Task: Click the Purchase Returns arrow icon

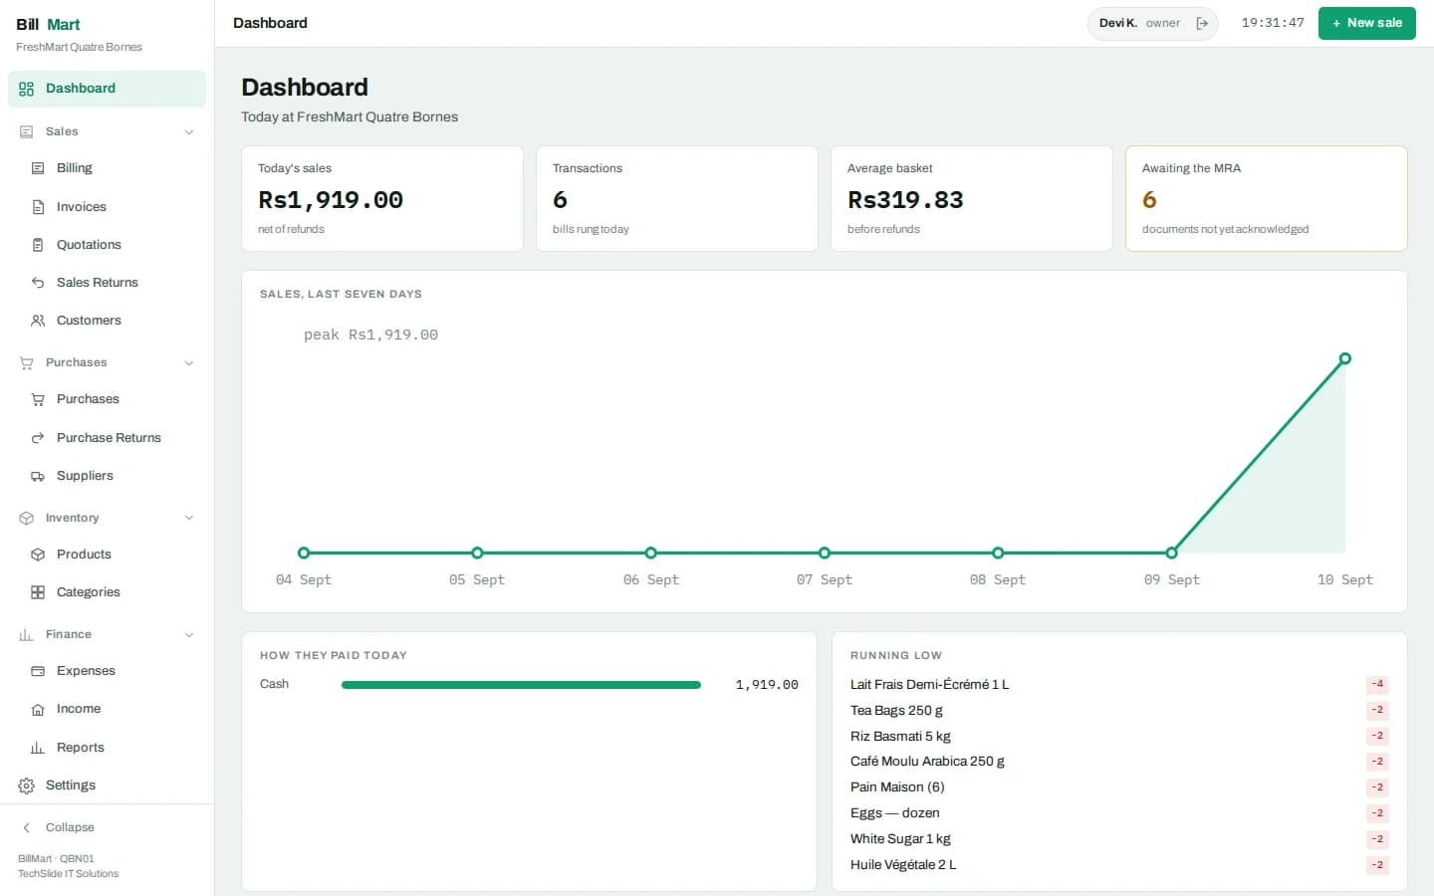Action: click(x=38, y=438)
